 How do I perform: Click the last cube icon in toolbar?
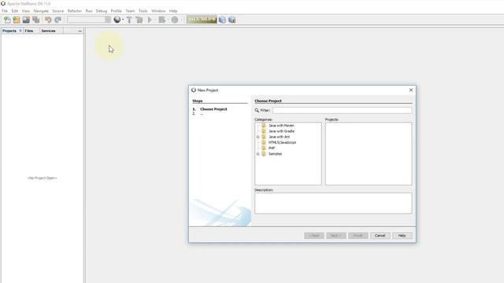(232, 20)
